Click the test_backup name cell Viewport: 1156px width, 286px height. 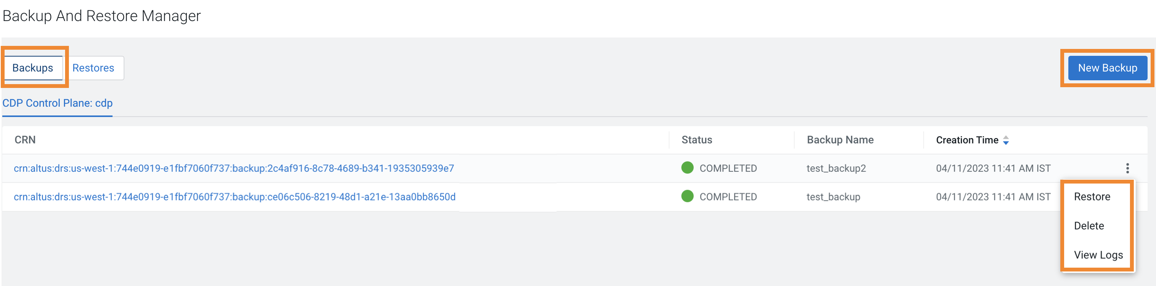pyautogui.click(x=833, y=197)
